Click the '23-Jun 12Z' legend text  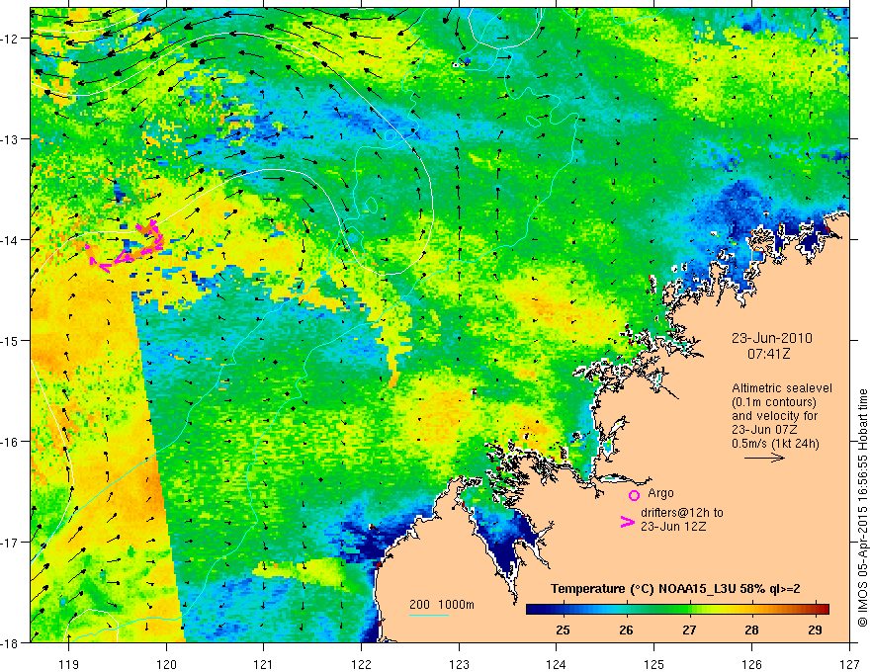pyautogui.click(x=673, y=527)
